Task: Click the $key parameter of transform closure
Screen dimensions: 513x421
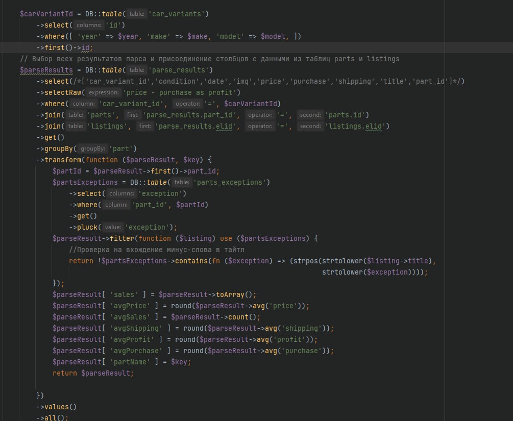Action: coord(191,160)
